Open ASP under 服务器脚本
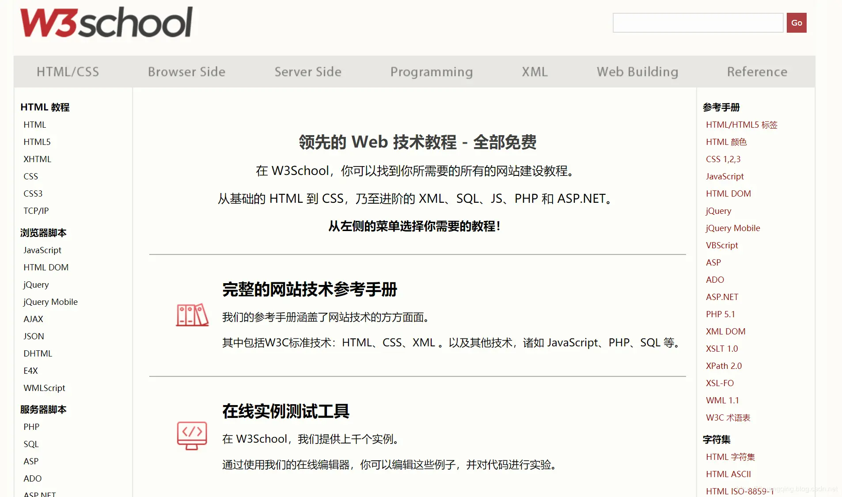Viewport: 842px width, 497px height. pos(31,461)
